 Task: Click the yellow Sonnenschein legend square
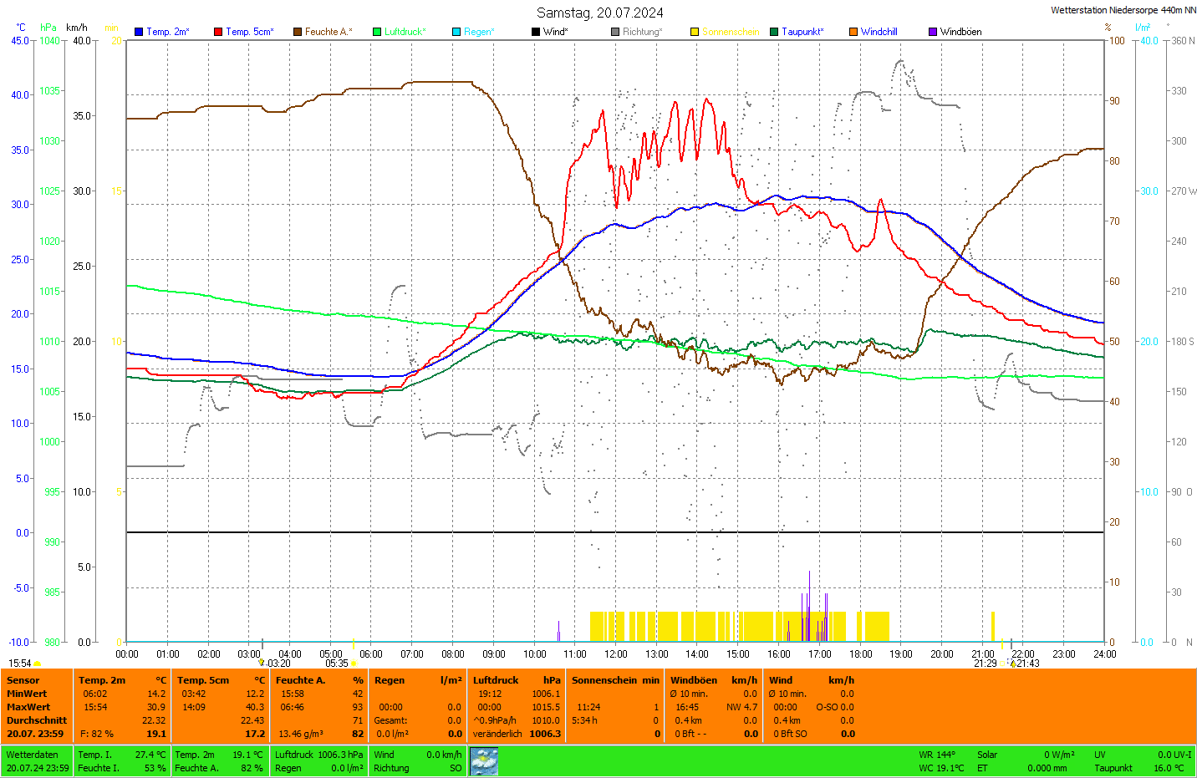(695, 32)
